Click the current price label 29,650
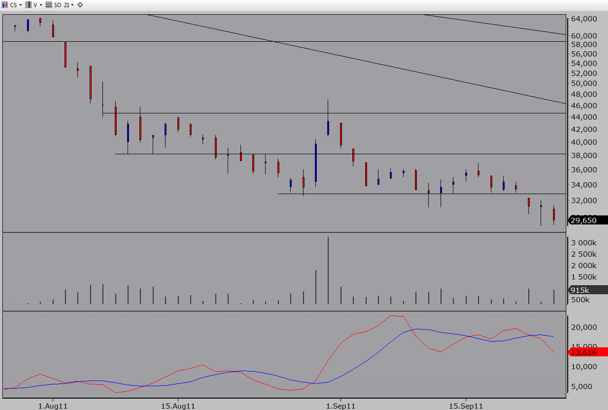Viewport: 608px width, 410px height. [588, 220]
